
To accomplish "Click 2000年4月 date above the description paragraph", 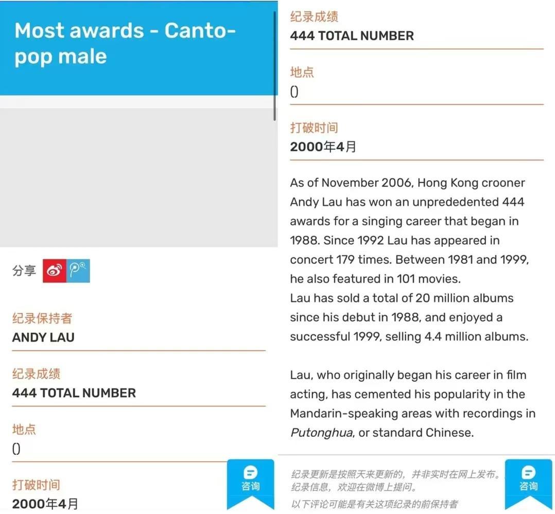I will [323, 147].
